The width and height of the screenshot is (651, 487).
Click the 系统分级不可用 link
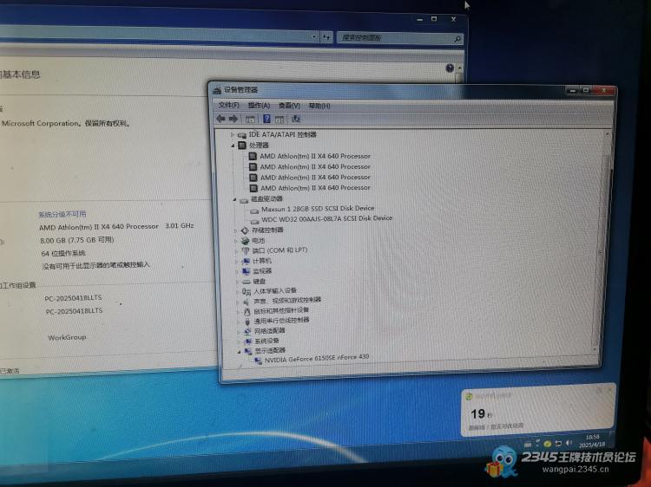pos(62,214)
